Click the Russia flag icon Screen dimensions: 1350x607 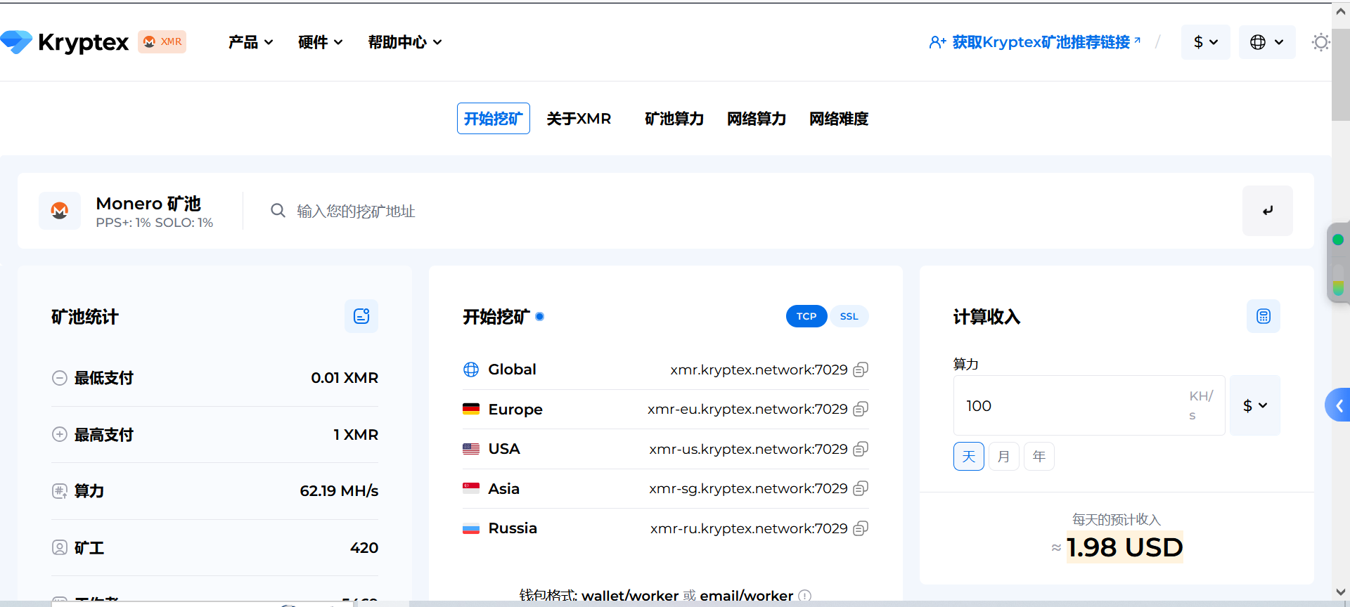pos(471,528)
